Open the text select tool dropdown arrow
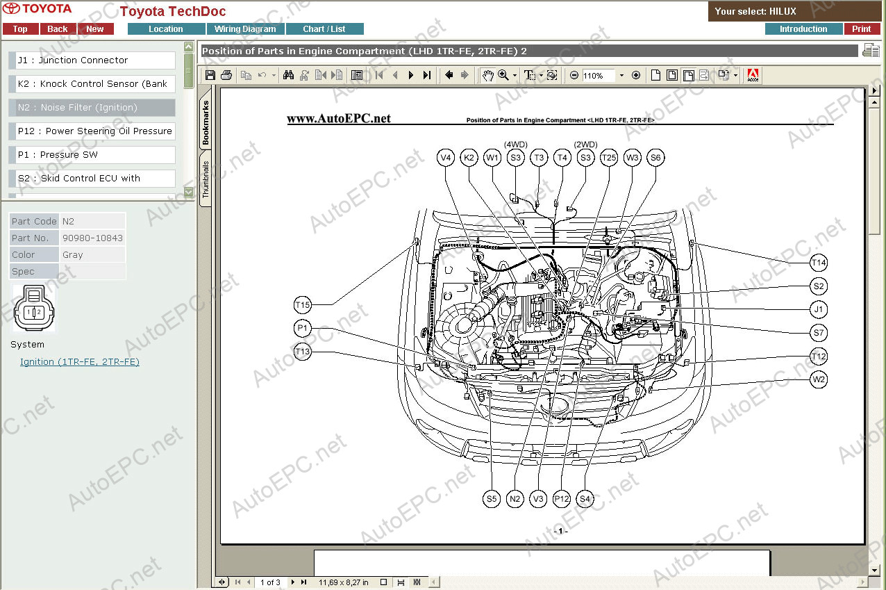Viewport: 886px width, 590px height. click(x=541, y=75)
